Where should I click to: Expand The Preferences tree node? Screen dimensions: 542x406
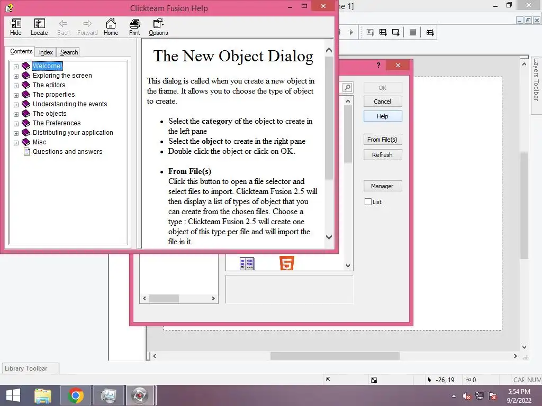coord(16,124)
